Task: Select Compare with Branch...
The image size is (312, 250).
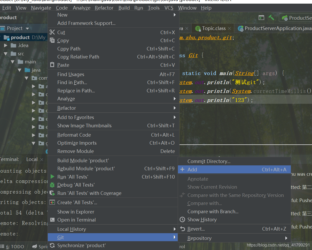Action: tap(235, 212)
